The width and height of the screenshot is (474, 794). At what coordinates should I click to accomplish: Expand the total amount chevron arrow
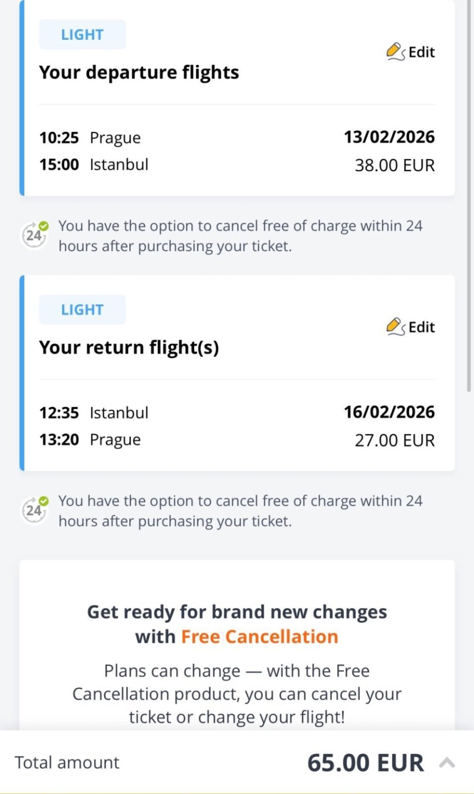[x=447, y=763]
